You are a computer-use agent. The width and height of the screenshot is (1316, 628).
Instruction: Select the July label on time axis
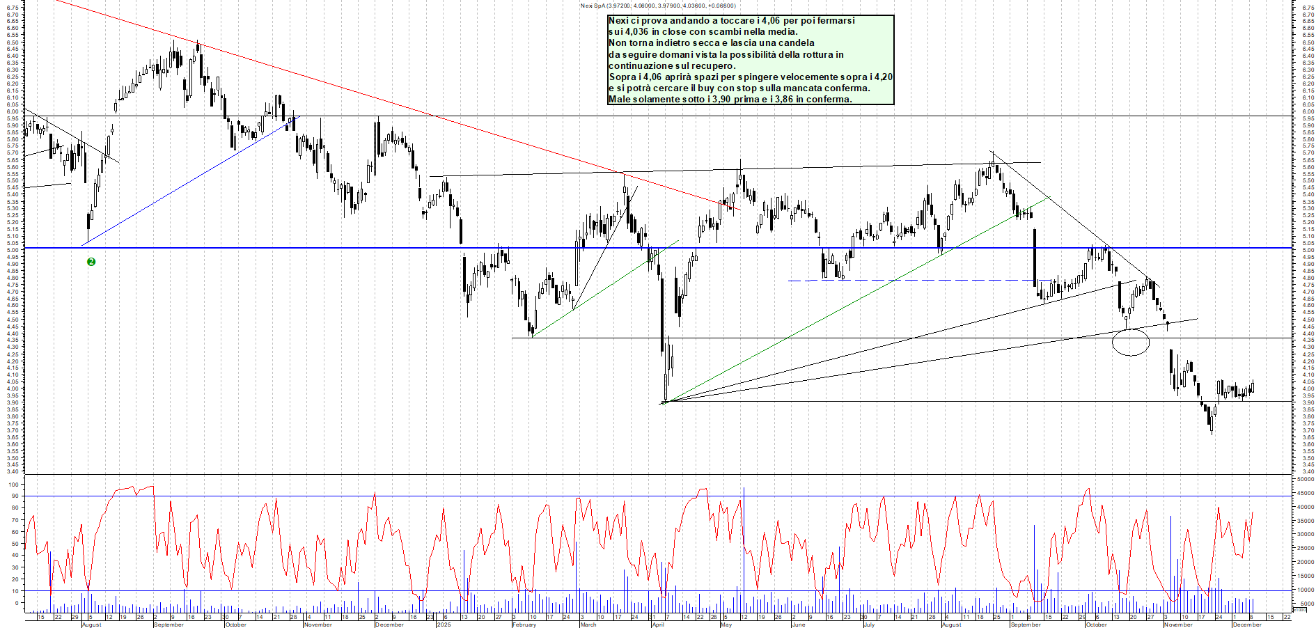click(868, 625)
